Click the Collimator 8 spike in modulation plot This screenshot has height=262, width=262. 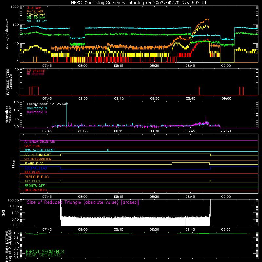(x=66, y=115)
